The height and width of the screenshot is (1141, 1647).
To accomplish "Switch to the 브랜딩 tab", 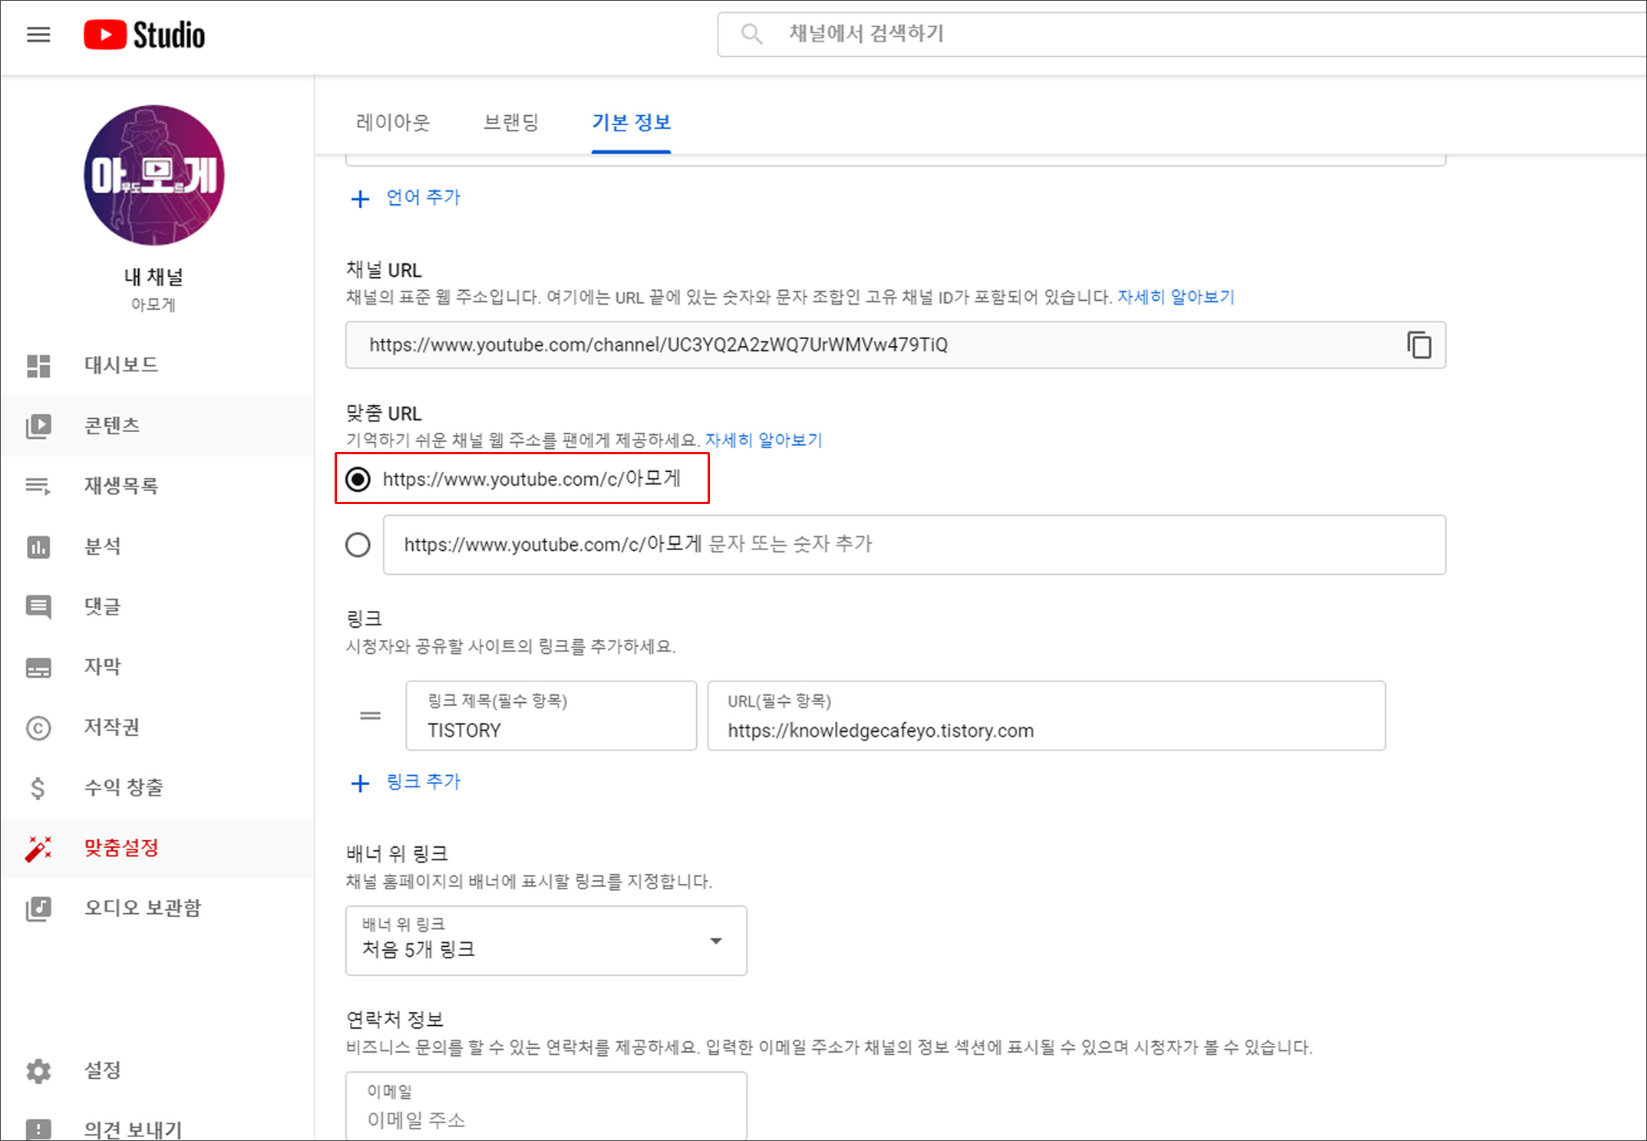I will pos(511,123).
